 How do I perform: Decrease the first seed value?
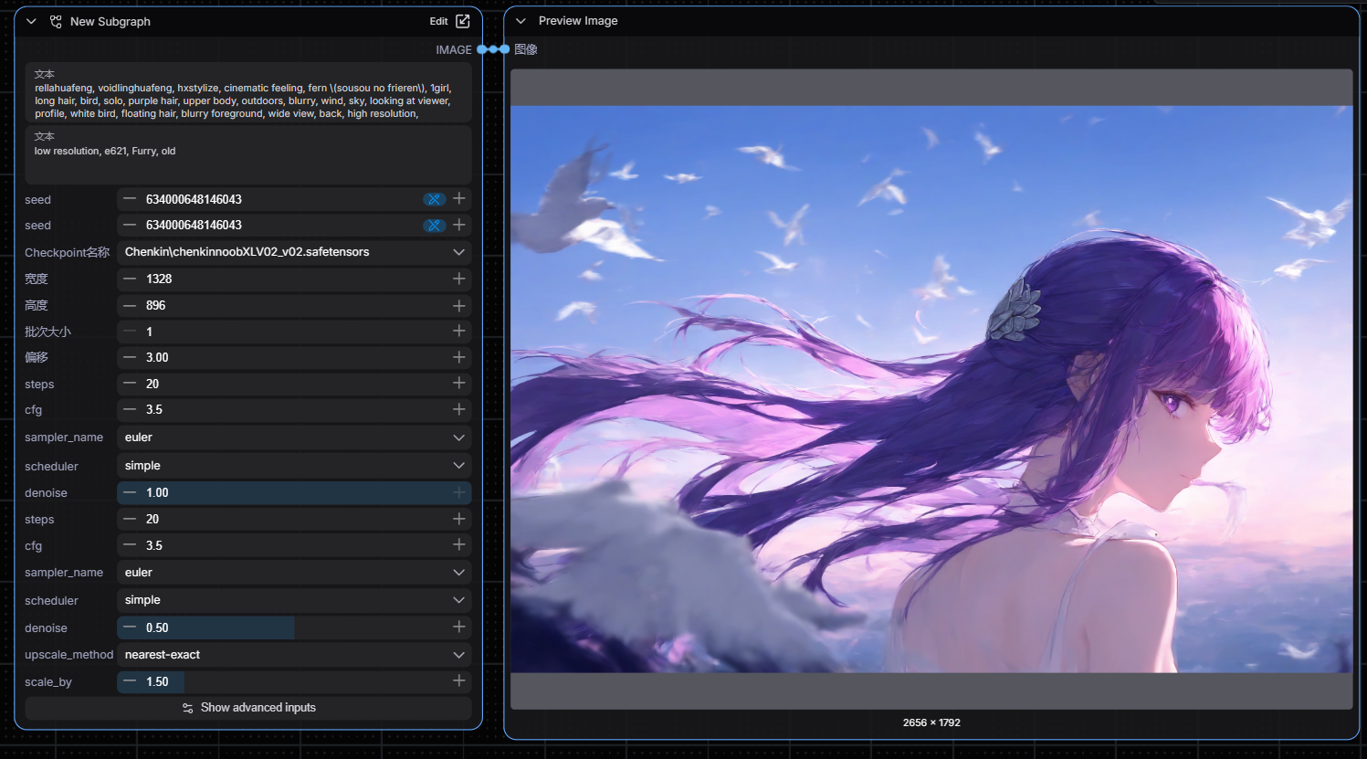(130, 199)
